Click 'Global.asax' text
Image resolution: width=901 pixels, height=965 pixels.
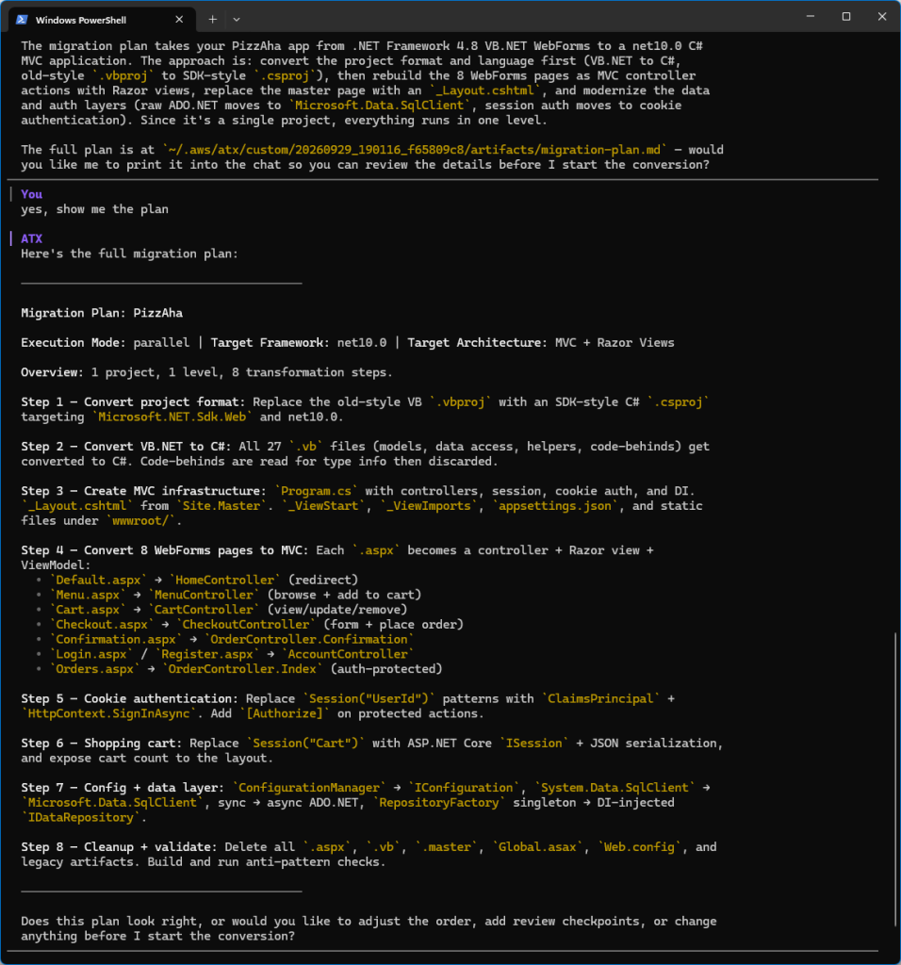point(537,847)
